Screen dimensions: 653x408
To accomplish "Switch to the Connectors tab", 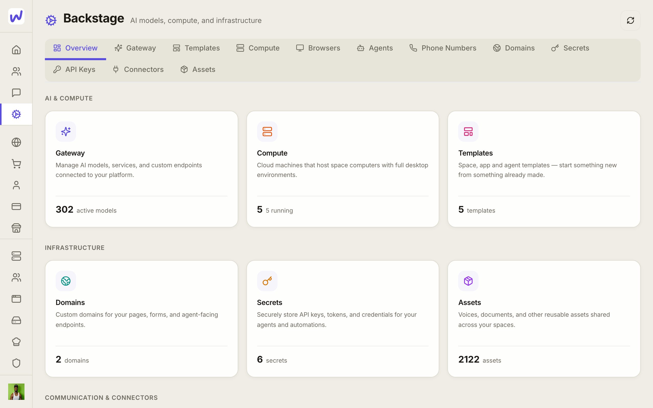I will click(138, 69).
